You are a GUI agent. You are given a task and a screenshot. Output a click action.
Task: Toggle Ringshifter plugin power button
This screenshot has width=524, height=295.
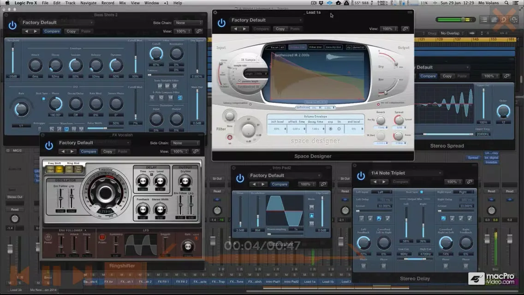(x=49, y=145)
